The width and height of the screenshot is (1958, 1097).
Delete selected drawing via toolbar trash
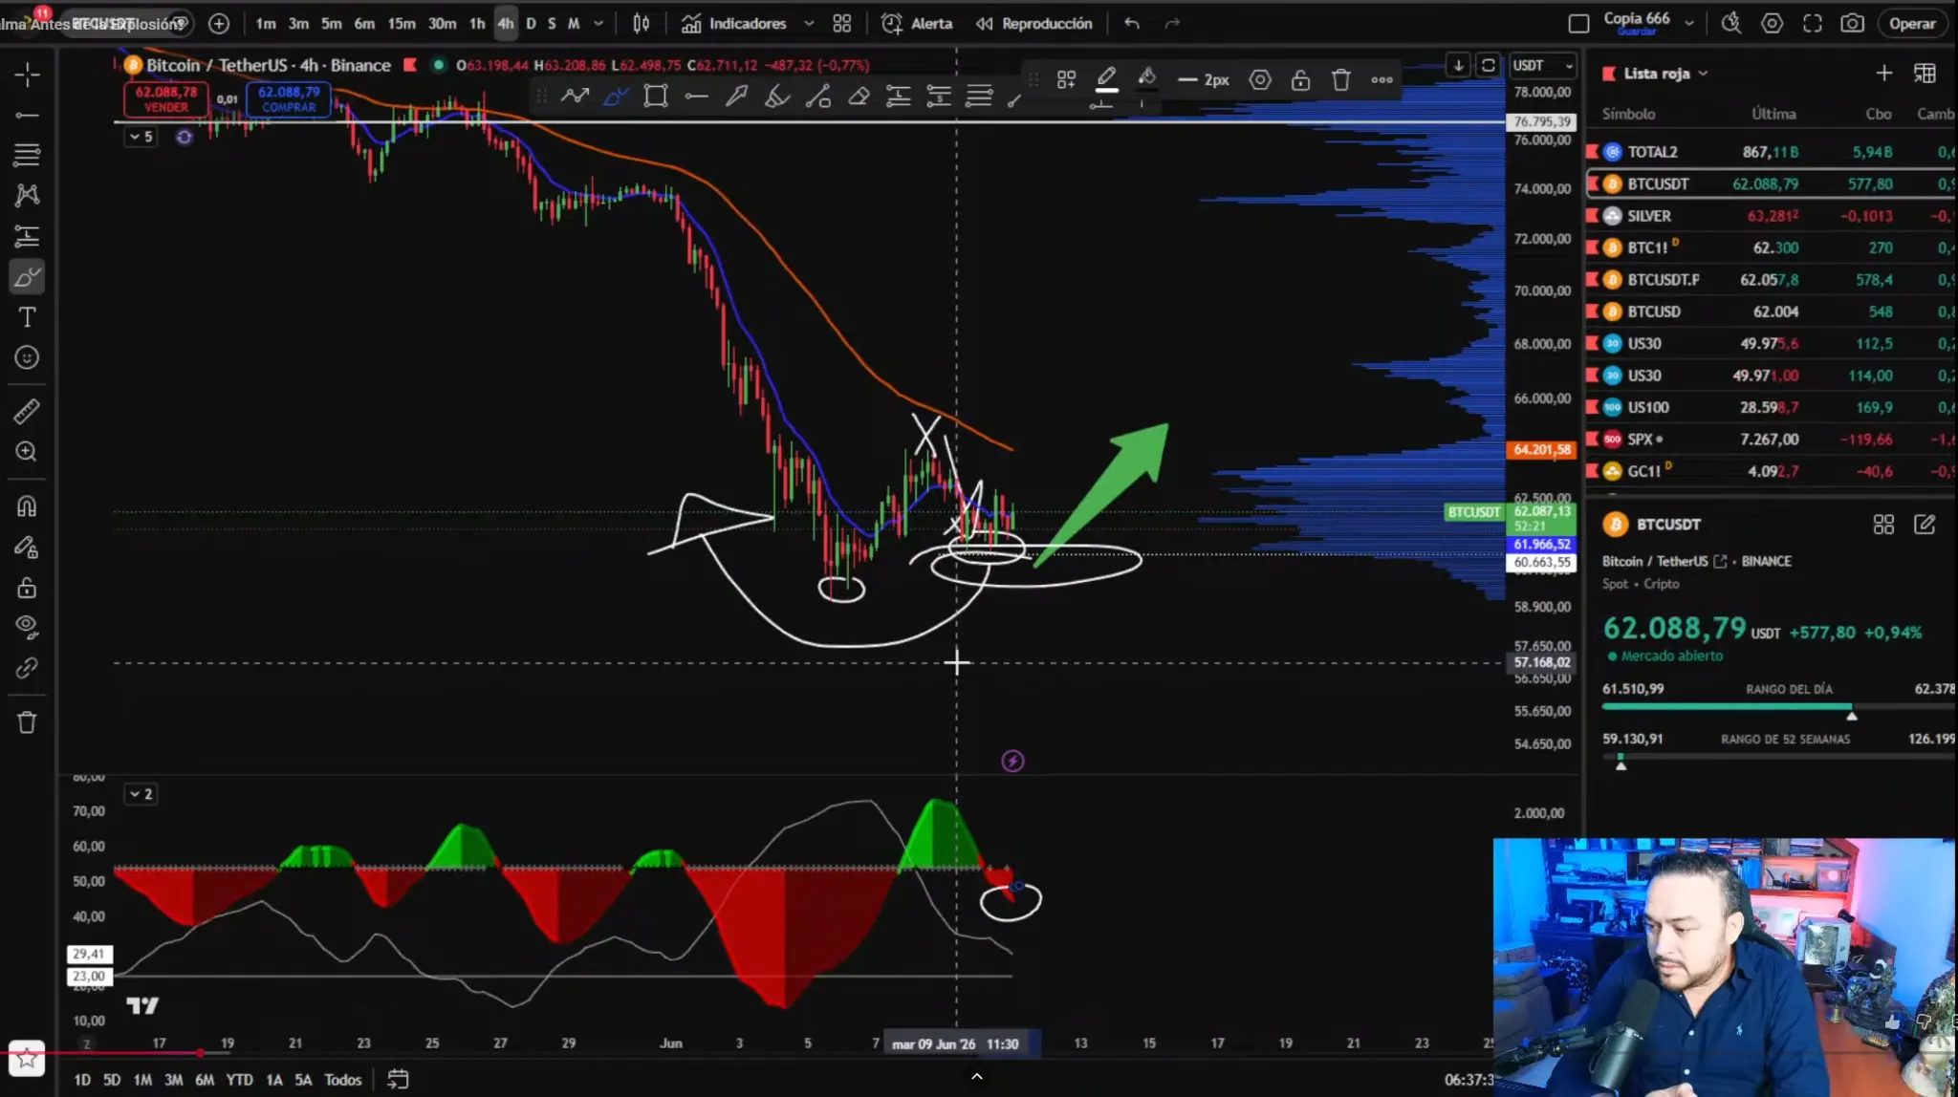1341,79
